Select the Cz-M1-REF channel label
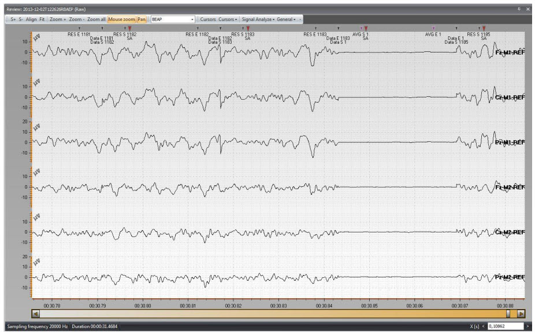Image resolution: width=535 pixels, height=335 pixels. click(510, 97)
